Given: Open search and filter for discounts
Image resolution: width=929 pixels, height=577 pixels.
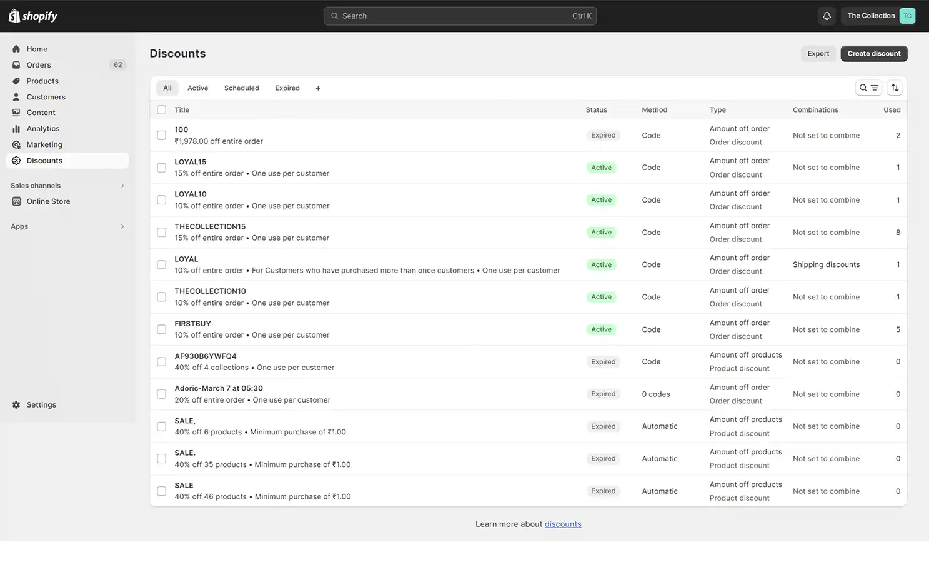Looking at the screenshot, I should point(868,88).
